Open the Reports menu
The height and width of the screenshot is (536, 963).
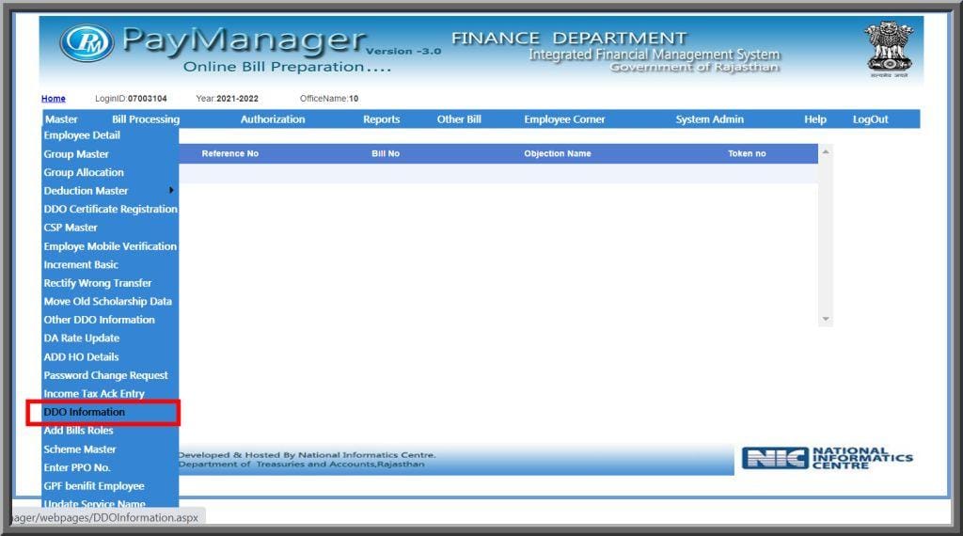point(382,119)
